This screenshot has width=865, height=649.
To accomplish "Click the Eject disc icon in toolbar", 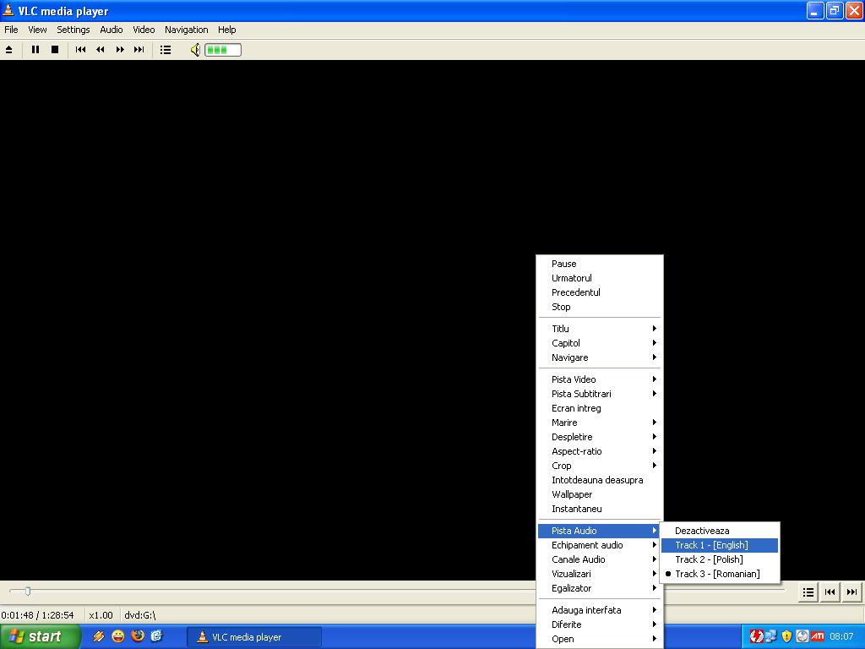I will point(9,50).
